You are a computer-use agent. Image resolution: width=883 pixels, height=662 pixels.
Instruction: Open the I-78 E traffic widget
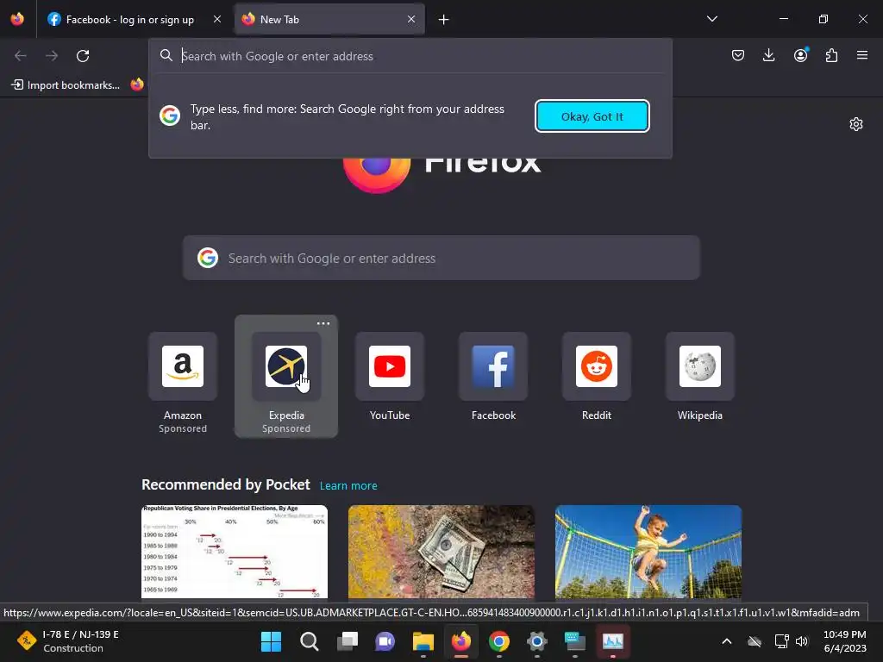tap(67, 641)
